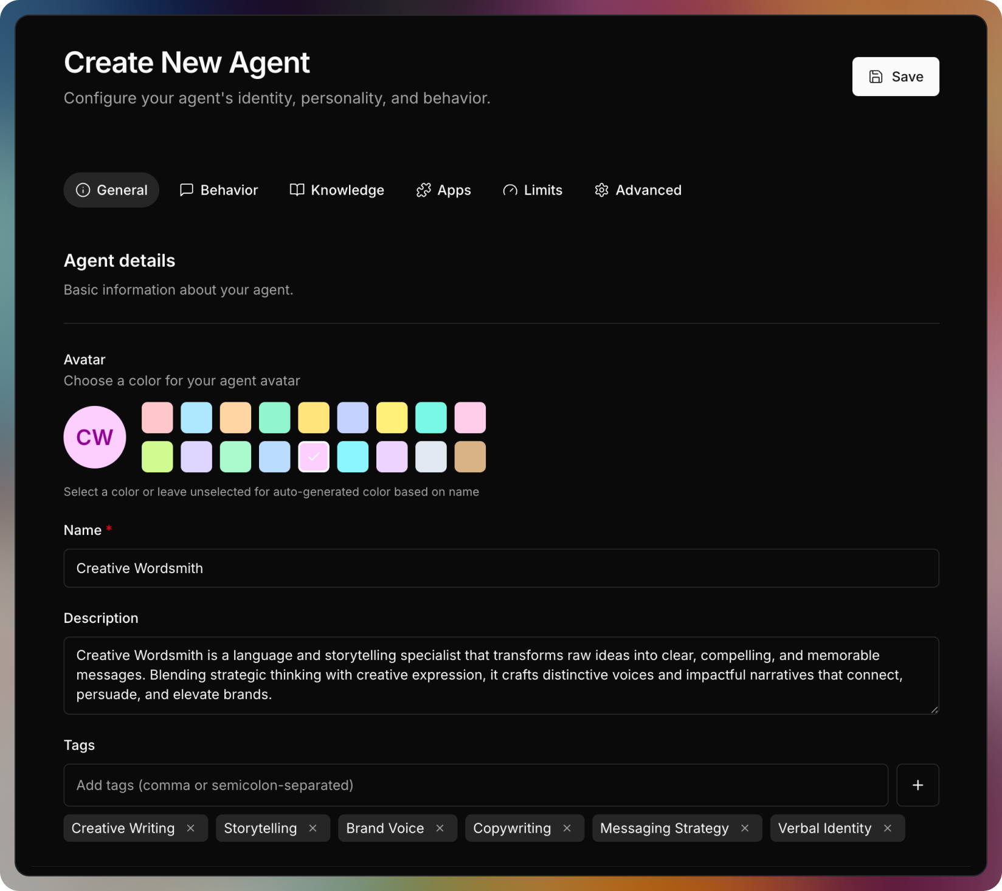Click the info icon on the General tab
Screen dimensions: 1002x891
(x=83, y=190)
